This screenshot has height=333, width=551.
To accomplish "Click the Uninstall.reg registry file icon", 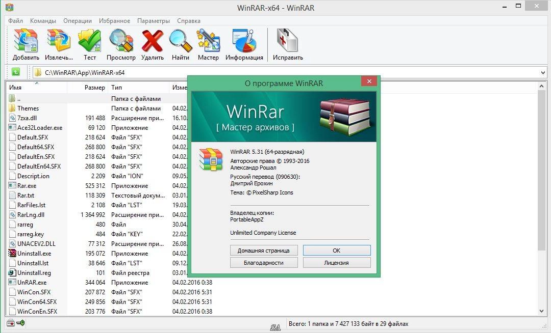I will click(12, 272).
